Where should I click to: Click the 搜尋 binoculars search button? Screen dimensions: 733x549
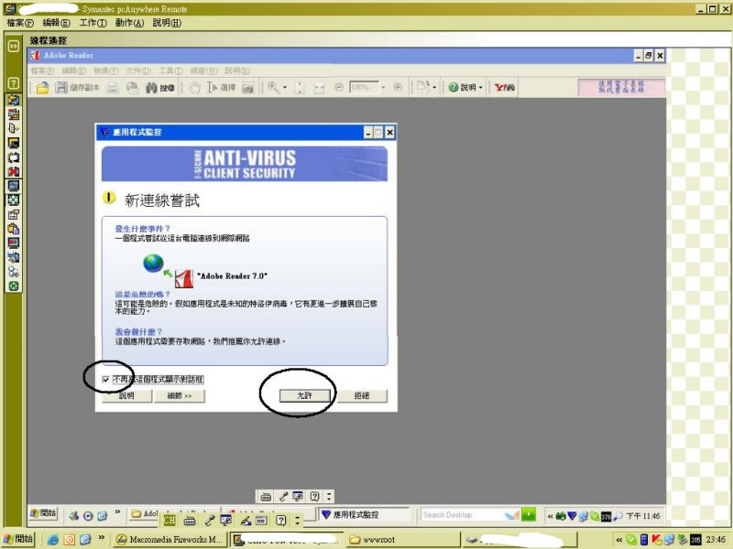coord(159,87)
